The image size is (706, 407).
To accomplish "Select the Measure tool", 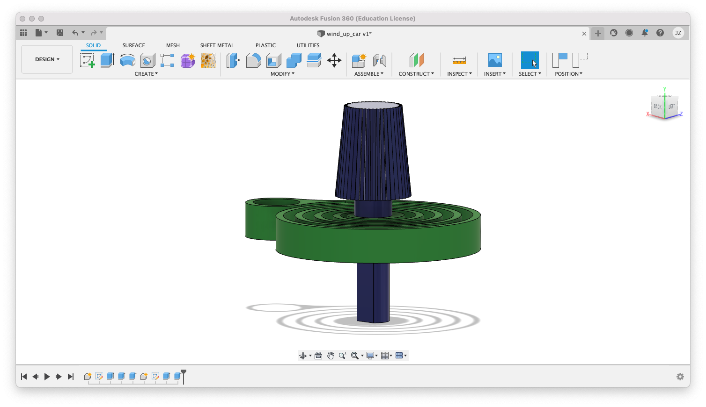I will click(459, 60).
